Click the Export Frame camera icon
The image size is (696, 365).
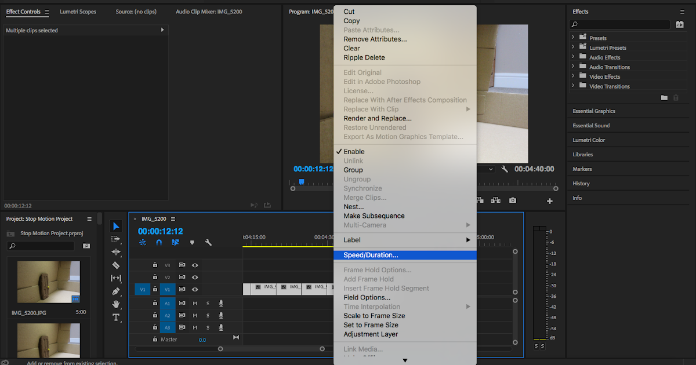click(512, 200)
